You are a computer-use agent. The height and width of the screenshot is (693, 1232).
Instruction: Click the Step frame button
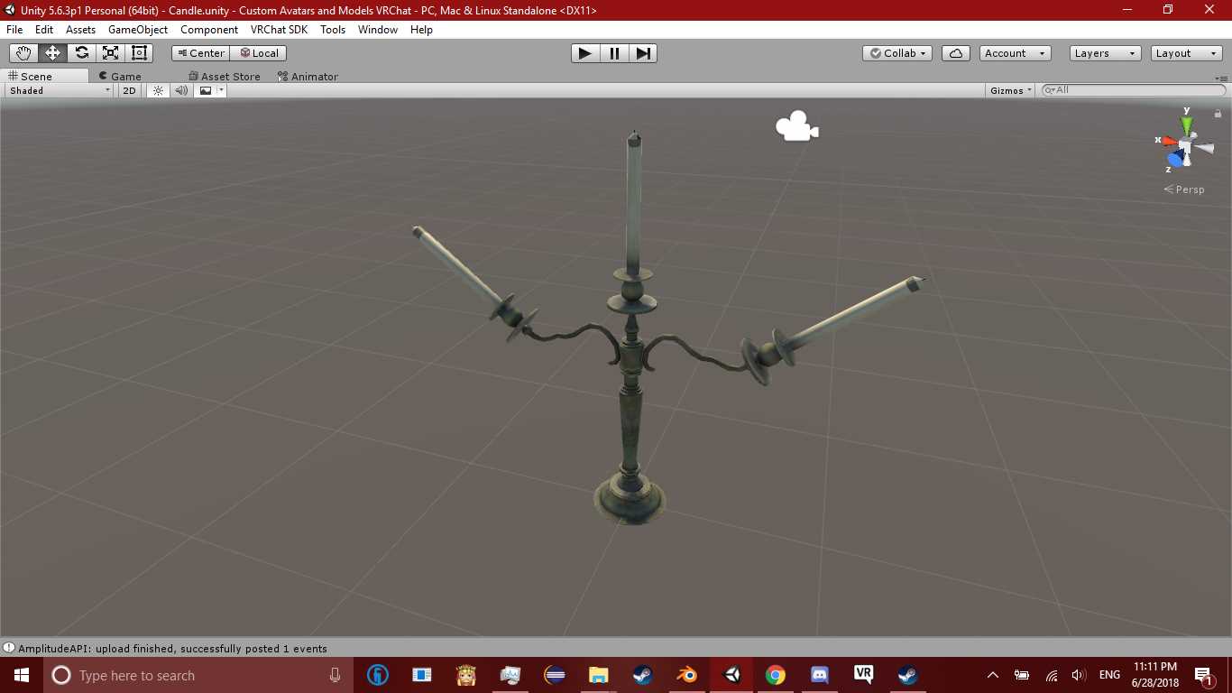click(642, 53)
